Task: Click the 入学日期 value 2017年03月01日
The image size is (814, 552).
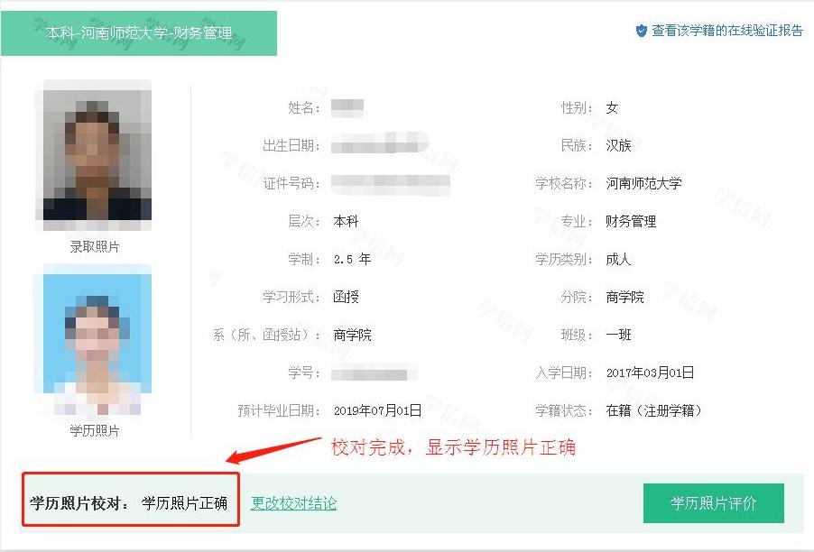Action: (650, 373)
